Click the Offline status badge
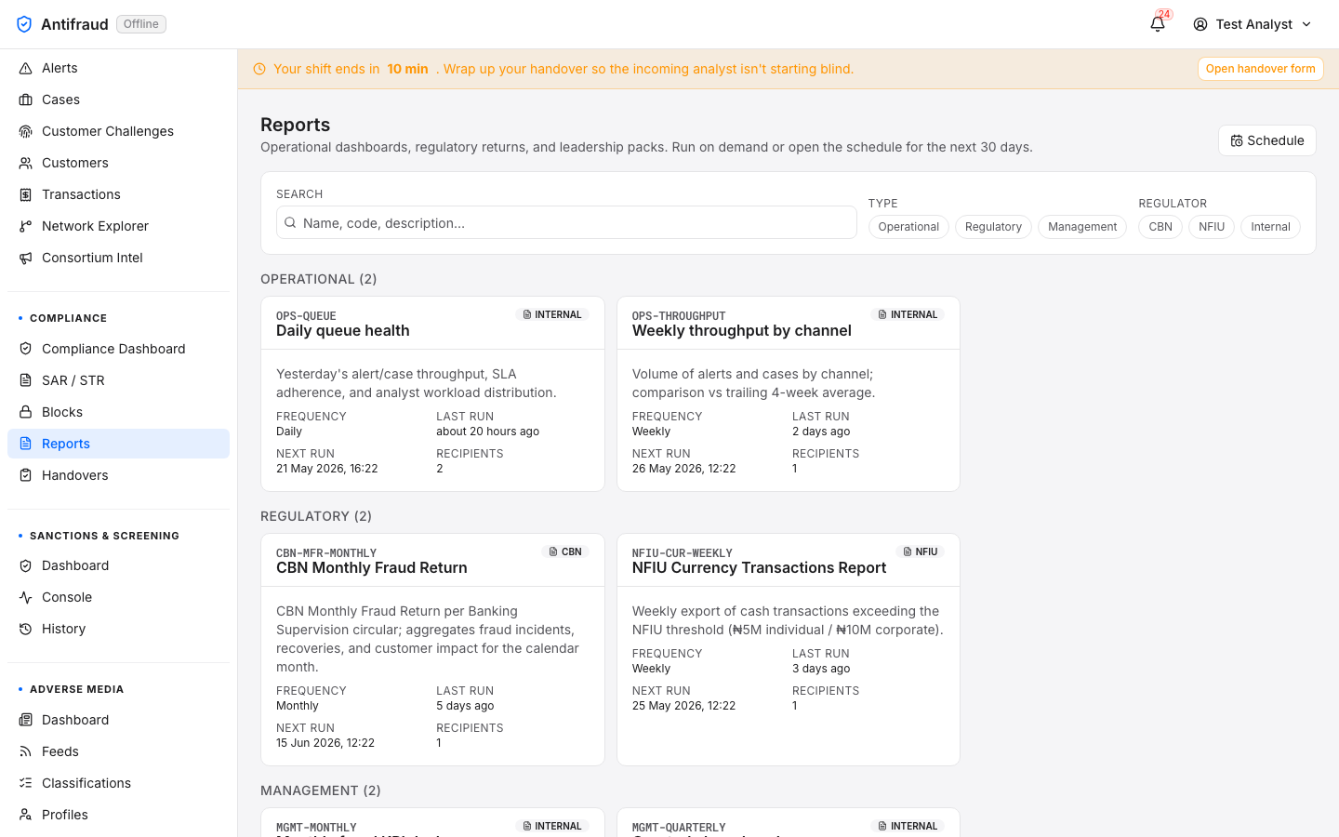This screenshot has width=1339, height=837. [141, 24]
